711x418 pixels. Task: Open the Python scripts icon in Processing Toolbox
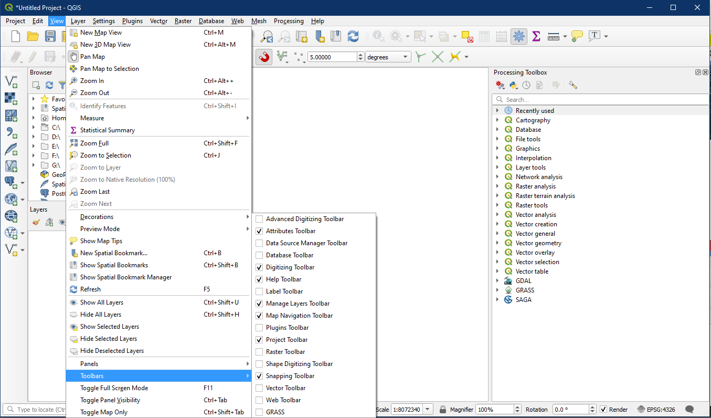coord(513,85)
